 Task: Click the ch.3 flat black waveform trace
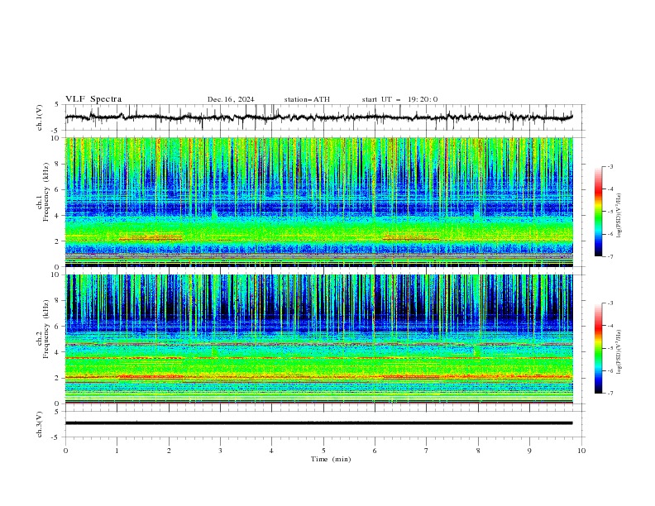coord(319,423)
